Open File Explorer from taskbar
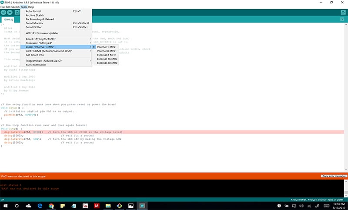Screen dimensions: 348x210 pos(108,206)
